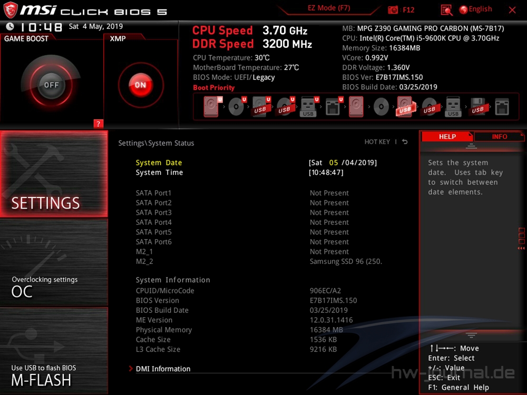The width and height of the screenshot is (527, 395).
Task: Click the L3 Cache Size row
Action: tap(236, 349)
